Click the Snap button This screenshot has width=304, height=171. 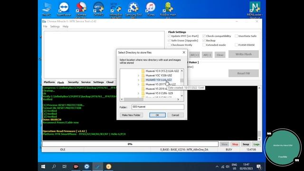coord(246,144)
